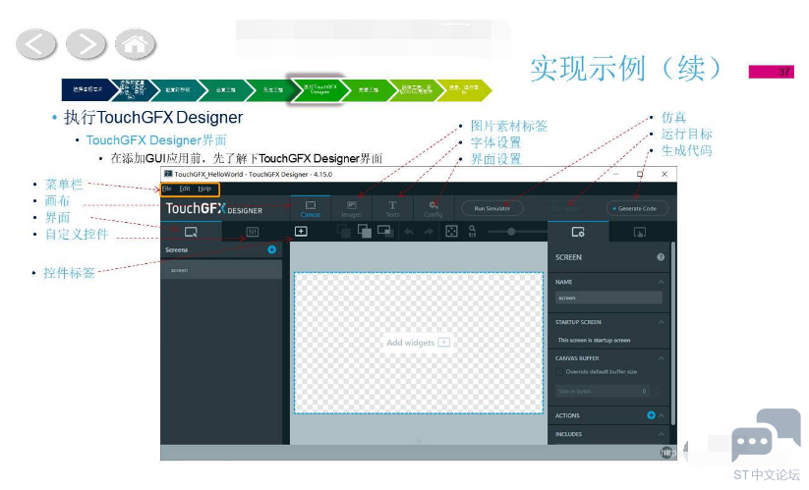Click the Generate Code button
Screen dimensions: 809x490
pyautogui.click(x=637, y=208)
